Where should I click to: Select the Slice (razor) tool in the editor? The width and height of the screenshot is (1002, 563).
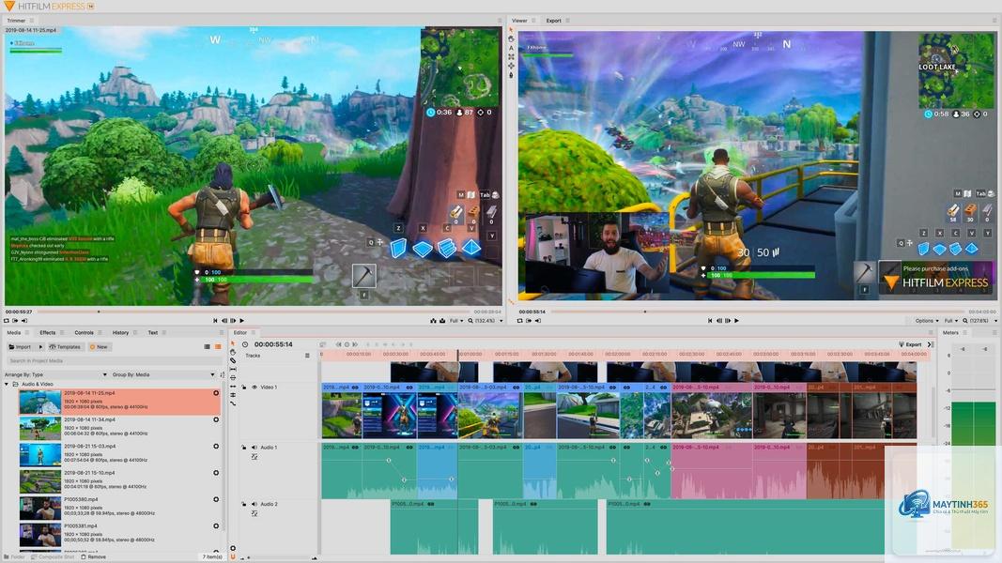[233, 360]
